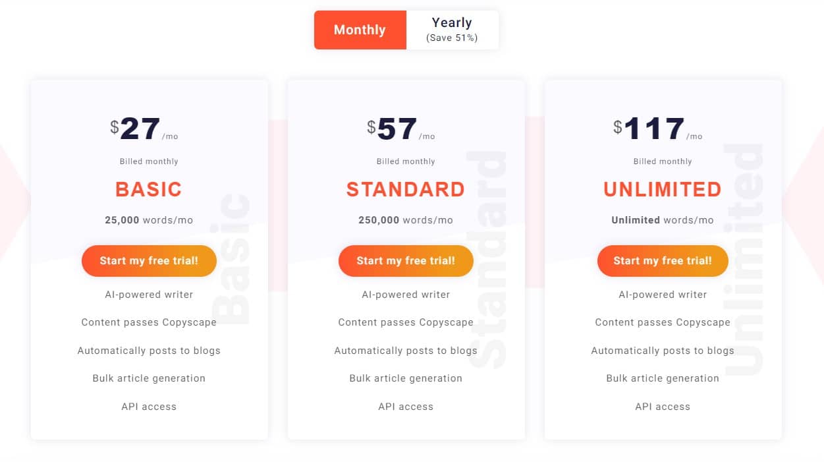This screenshot has height=462, width=824.
Task: Click API access in Basic plan
Action: click(149, 407)
